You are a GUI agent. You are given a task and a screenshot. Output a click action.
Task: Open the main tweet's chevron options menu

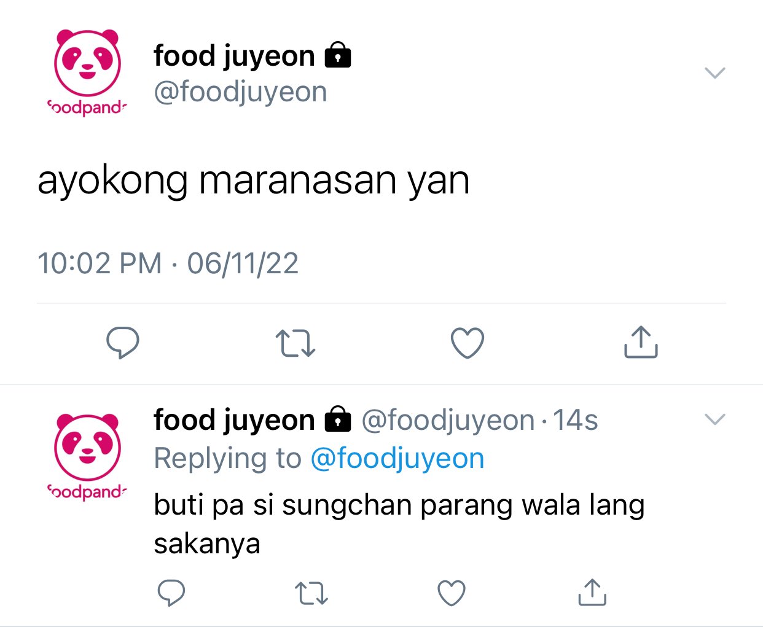click(715, 73)
